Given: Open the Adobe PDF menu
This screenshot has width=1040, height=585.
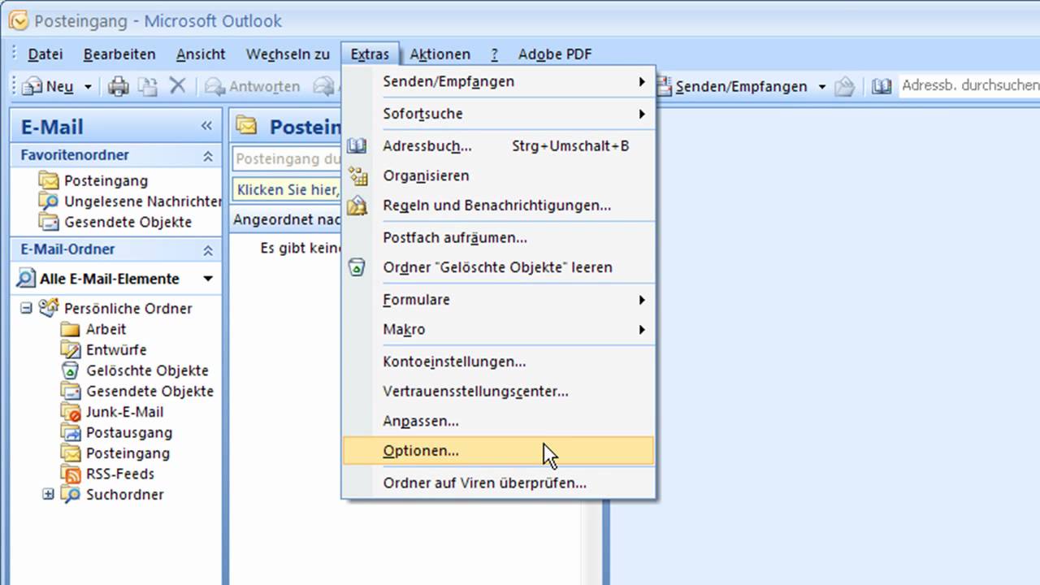Looking at the screenshot, I should pos(555,54).
